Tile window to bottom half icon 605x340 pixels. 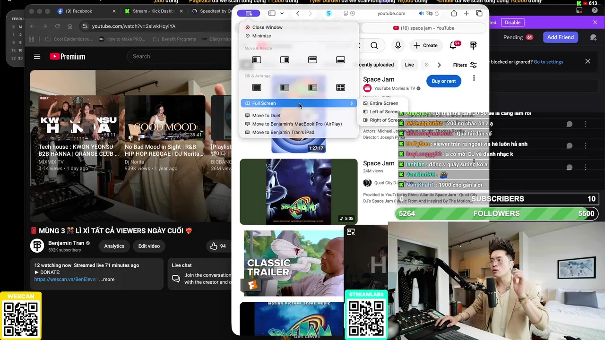click(x=340, y=60)
